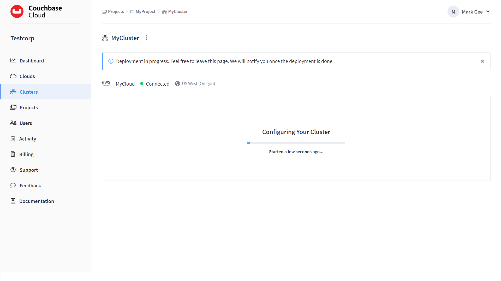
Task: Click the Activity clipboard icon
Action: click(x=13, y=138)
